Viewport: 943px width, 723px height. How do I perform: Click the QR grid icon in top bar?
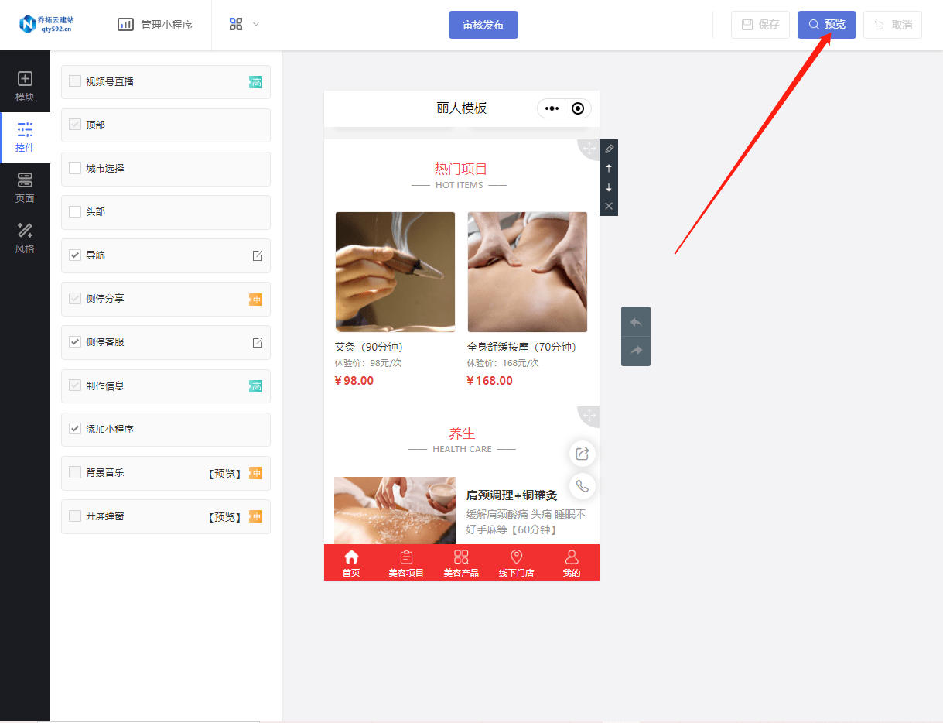click(x=236, y=24)
